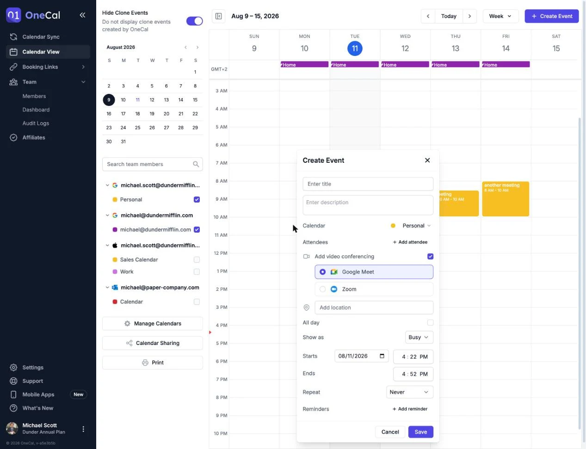586x449 pixels.
Task: Click the Work calendar purple color dot
Action: pyautogui.click(x=115, y=272)
